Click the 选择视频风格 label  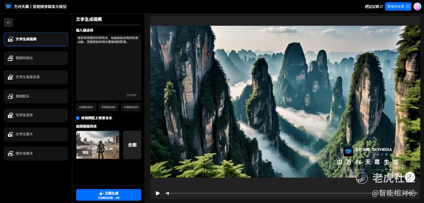[86, 126]
